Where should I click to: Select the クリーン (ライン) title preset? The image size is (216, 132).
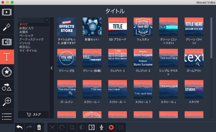coord(194,27)
